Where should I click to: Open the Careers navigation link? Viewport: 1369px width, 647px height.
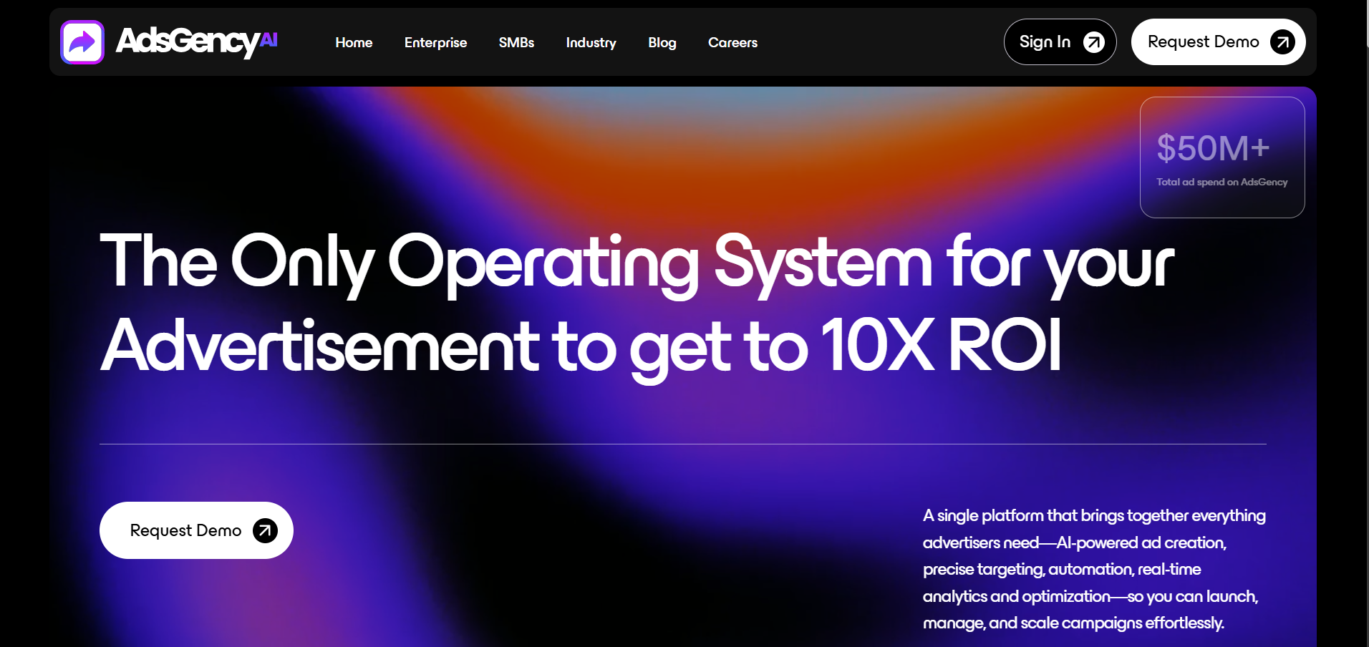point(732,43)
